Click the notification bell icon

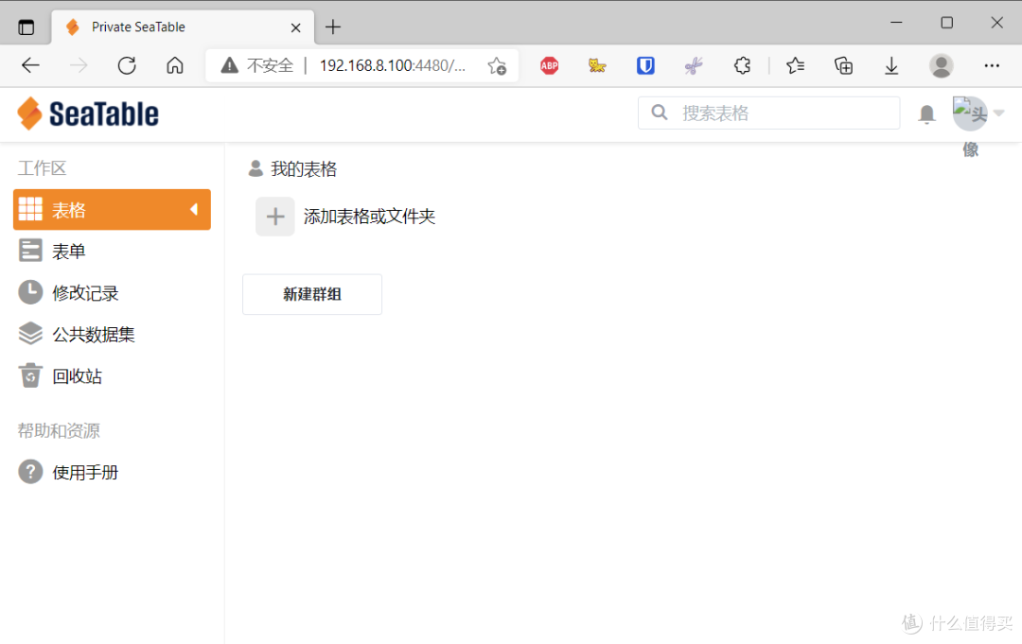[926, 113]
